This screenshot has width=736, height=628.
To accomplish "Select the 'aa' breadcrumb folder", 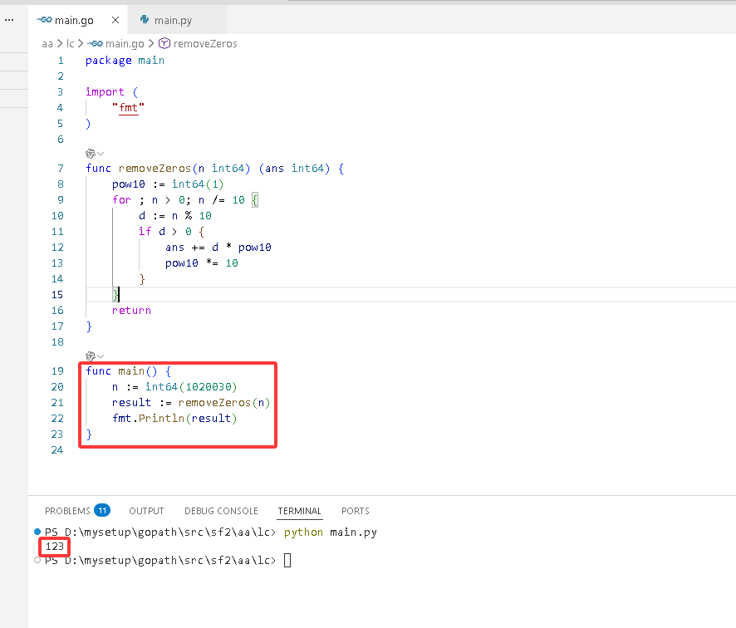I will [x=47, y=44].
